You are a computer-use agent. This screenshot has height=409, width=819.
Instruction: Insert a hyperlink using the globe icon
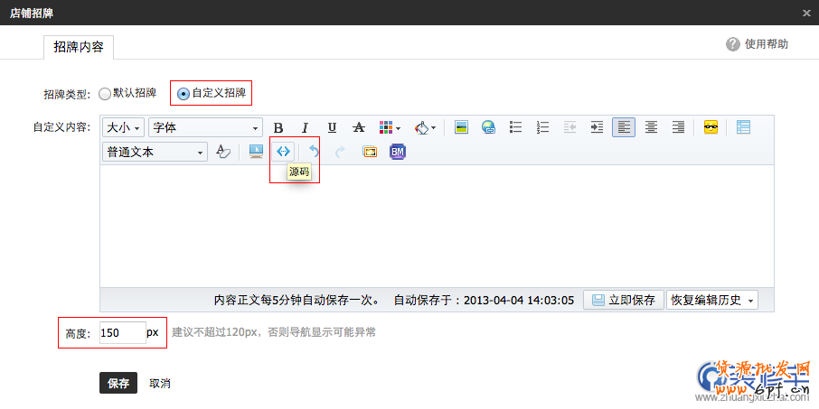point(488,127)
